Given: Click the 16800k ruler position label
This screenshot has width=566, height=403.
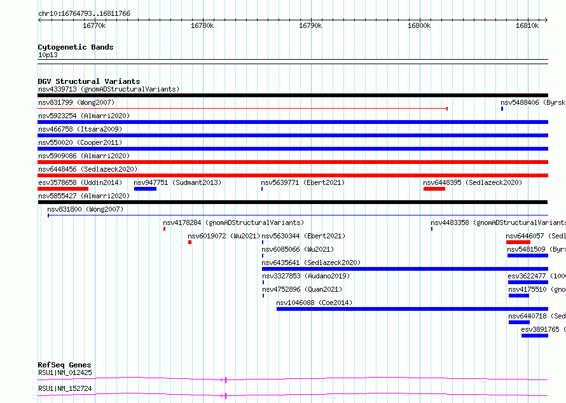Looking at the screenshot, I should point(419,25).
